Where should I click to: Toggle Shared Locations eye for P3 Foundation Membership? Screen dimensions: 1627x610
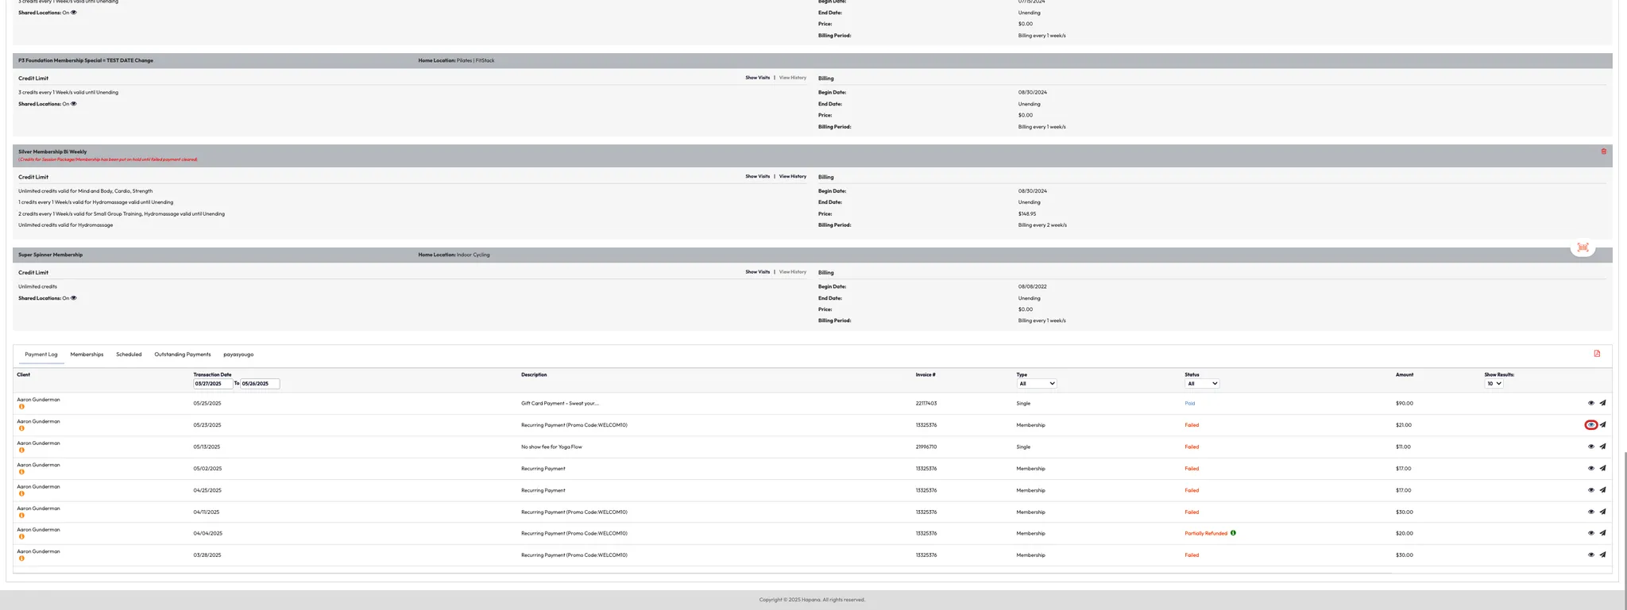click(x=74, y=104)
